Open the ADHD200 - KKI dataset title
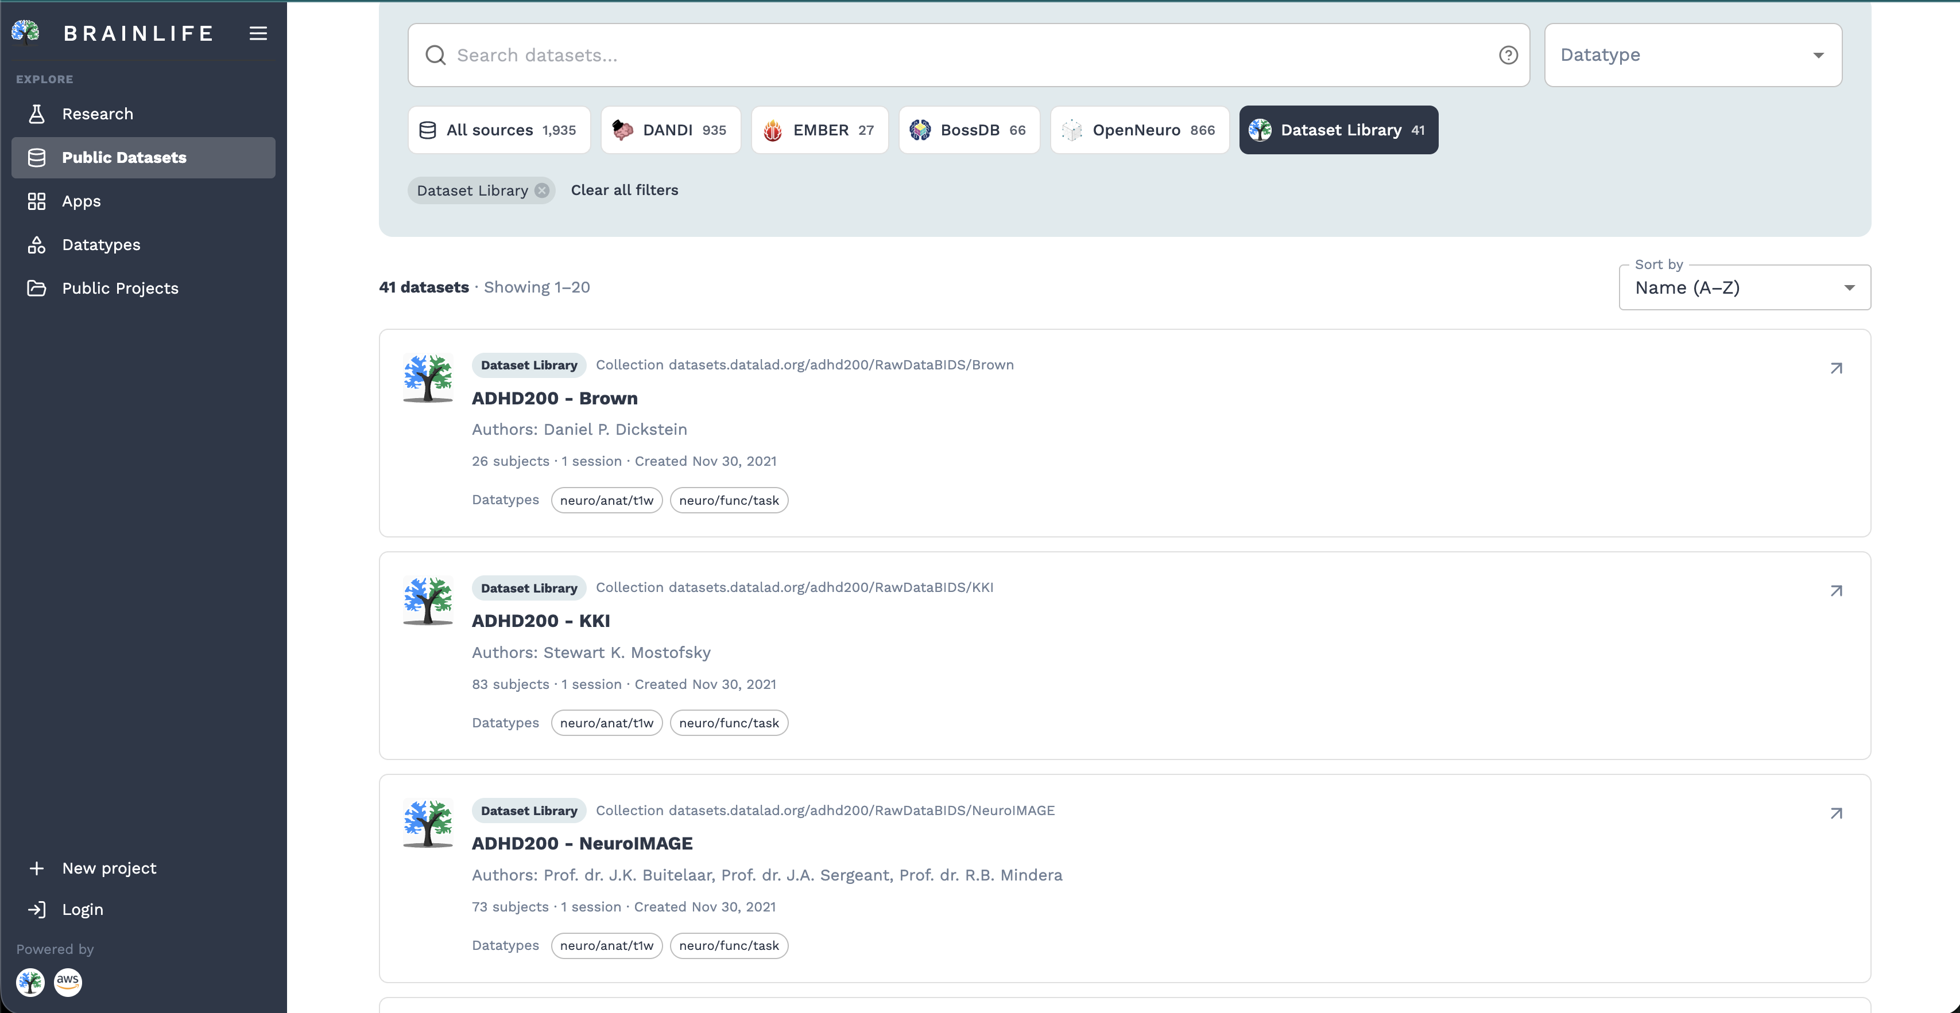Screen dimensions: 1960x1013 (x=540, y=621)
